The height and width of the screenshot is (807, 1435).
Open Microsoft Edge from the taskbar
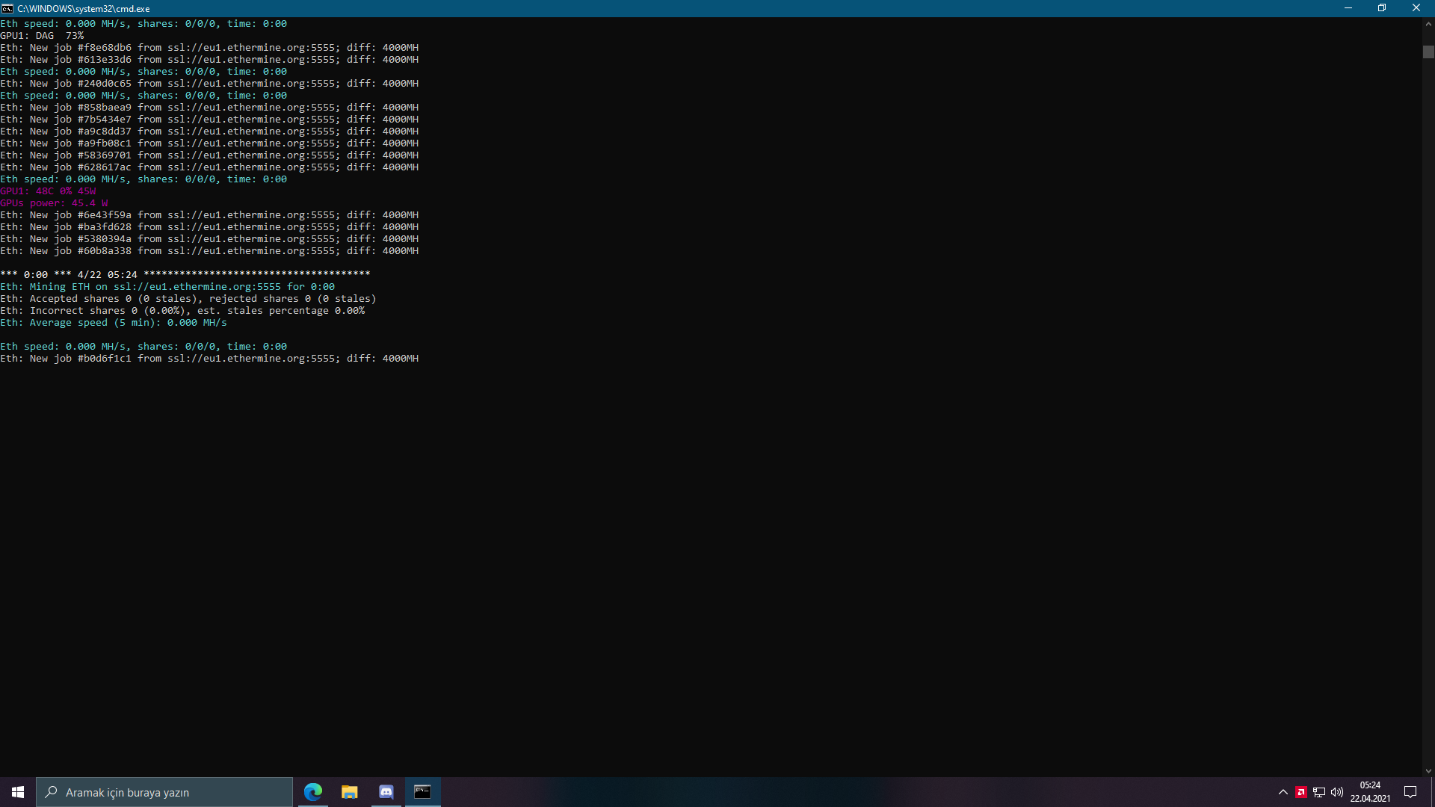pyautogui.click(x=313, y=792)
